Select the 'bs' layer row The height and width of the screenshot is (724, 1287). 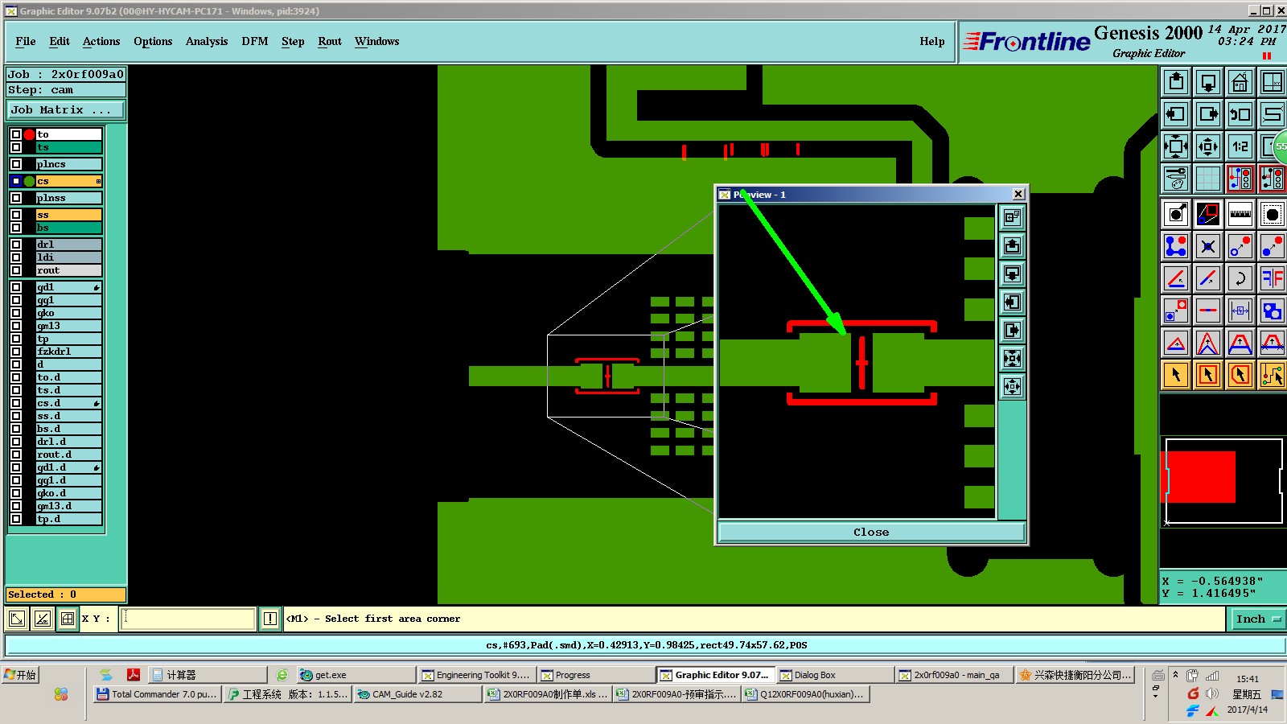[68, 228]
